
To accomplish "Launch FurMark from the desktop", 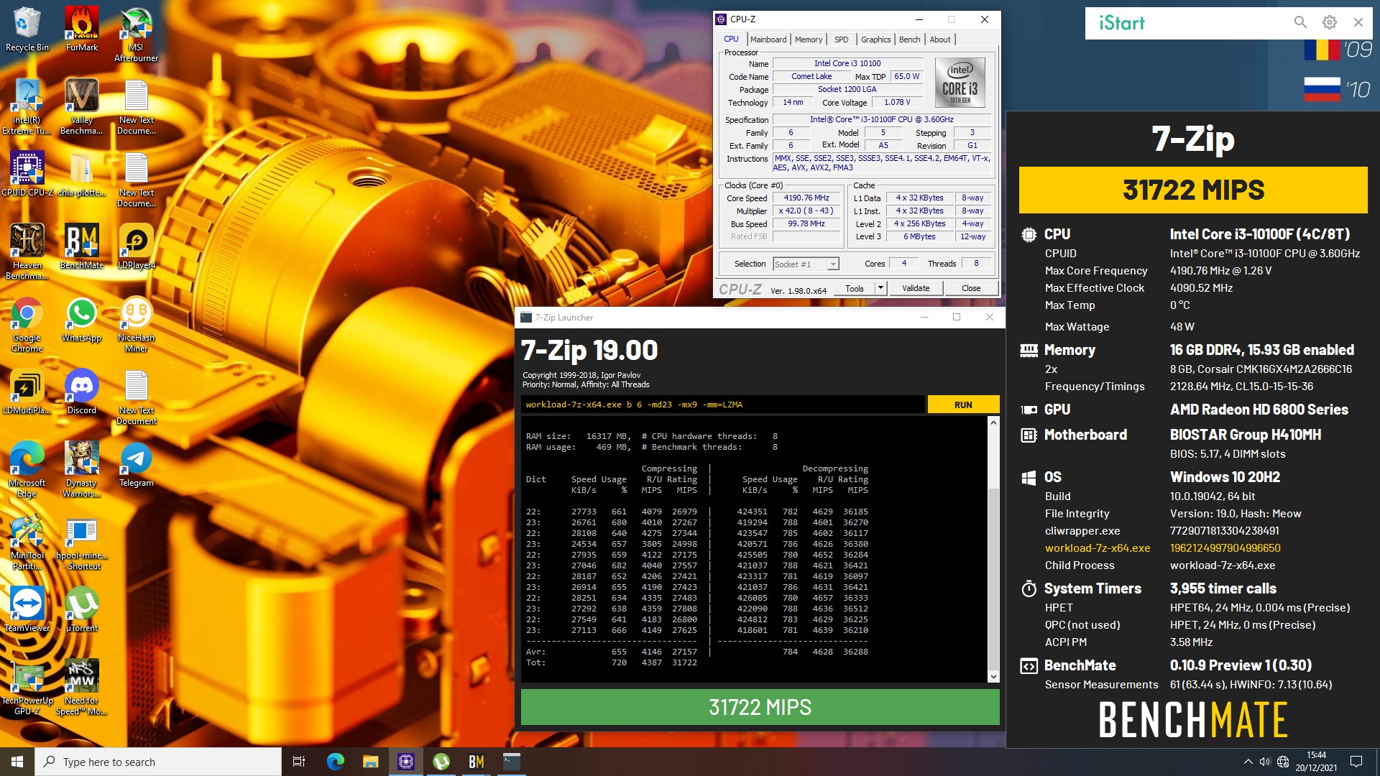I will click(x=82, y=29).
